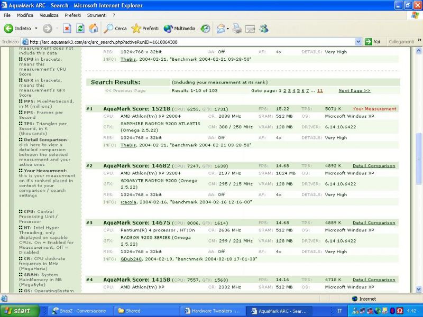The width and height of the screenshot is (423, 317).
Task: Go to the Home page icon
Action: 94,29
